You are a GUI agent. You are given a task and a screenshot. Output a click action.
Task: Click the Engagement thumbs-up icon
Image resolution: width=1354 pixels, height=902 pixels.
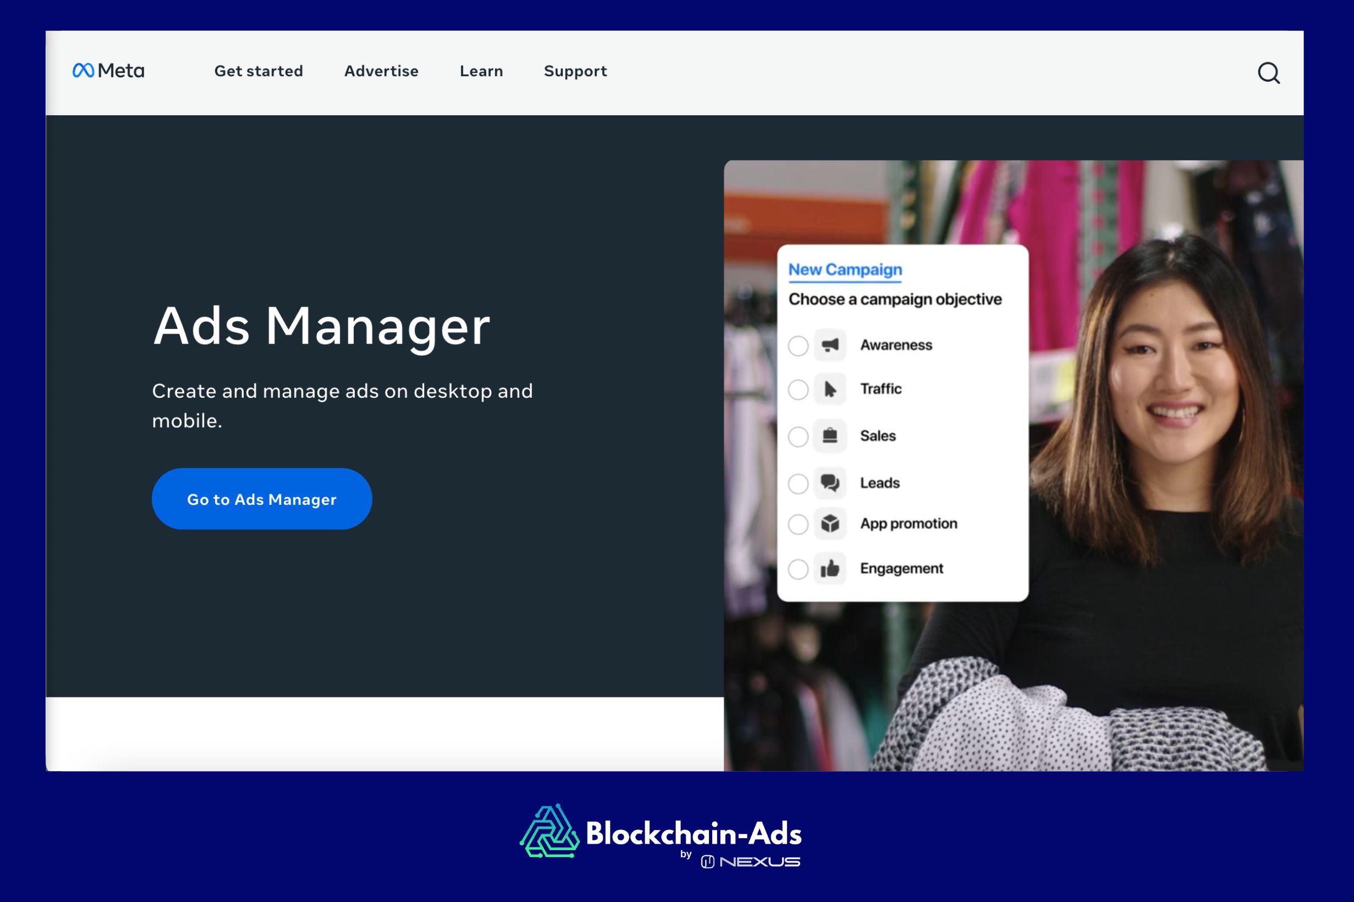click(x=830, y=569)
